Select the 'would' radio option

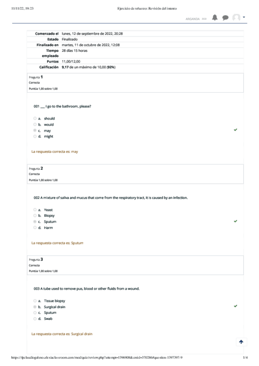(35, 124)
